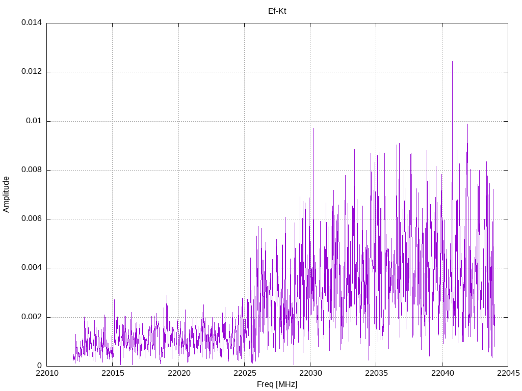This screenshot has width=522, height=391.
Task: Click the 0.002 y-axis tick label
Action: click(x=31, y=317)
